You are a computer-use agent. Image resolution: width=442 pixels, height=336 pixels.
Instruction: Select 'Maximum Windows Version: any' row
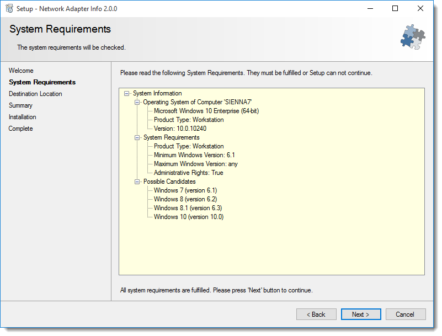pyautogui.click(x=196, y=164)
